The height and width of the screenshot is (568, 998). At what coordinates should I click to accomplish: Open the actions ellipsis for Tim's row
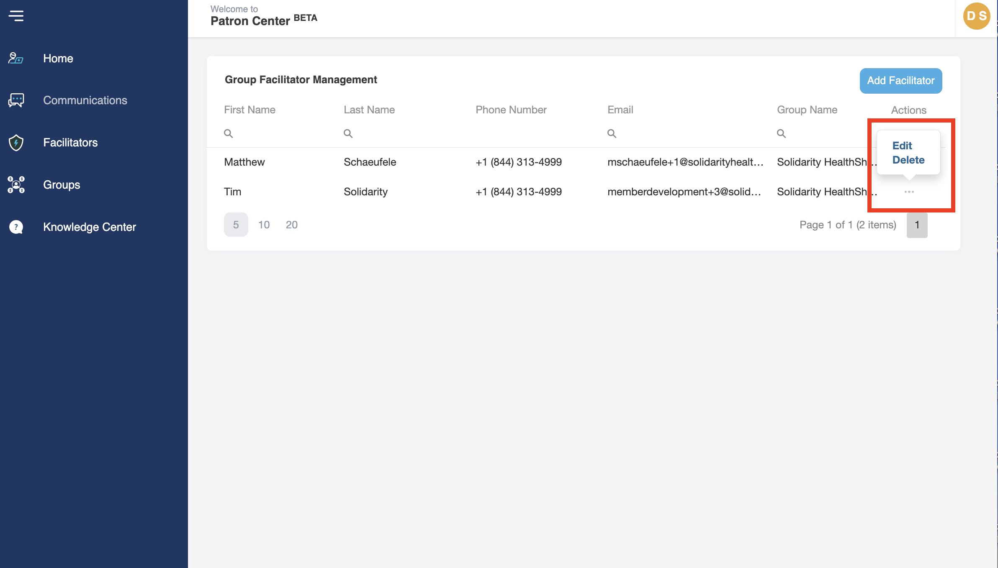(x=909, y=192)
